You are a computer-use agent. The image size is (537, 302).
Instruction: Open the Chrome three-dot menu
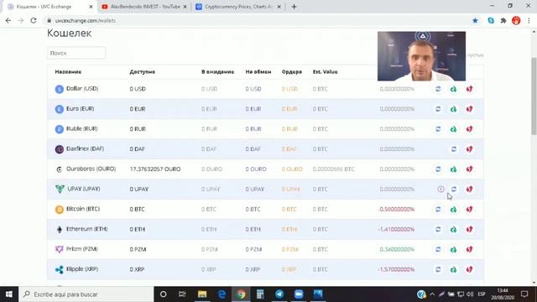[529, 20]
